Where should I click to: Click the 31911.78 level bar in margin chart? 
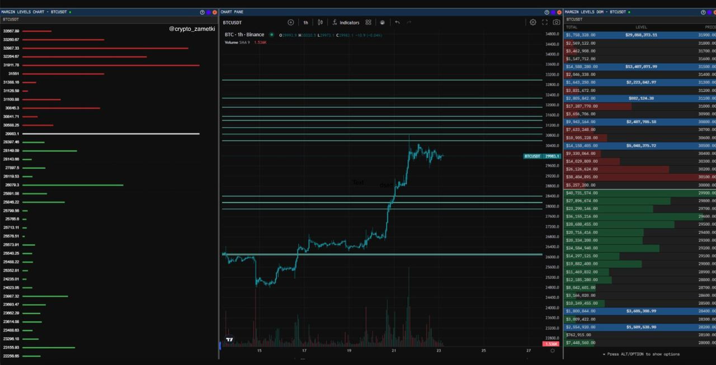pos(111,65)
